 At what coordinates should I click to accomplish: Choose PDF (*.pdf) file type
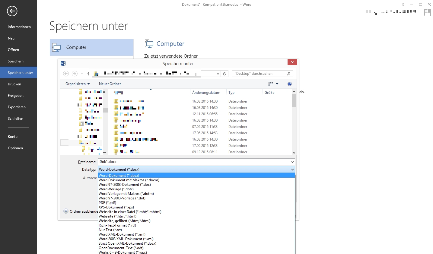point(196,203)
